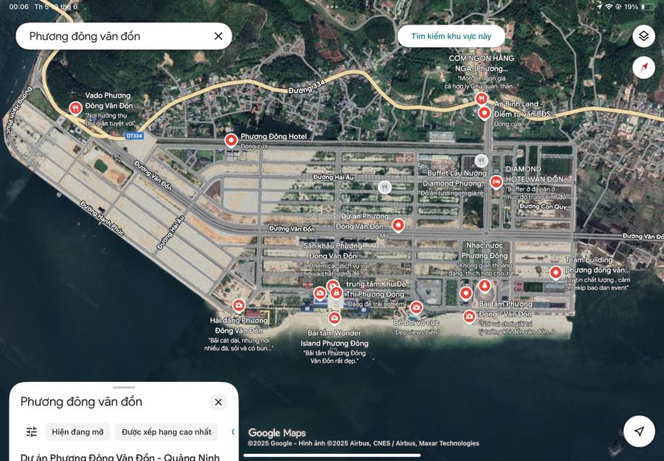Tap the red pin left of Bãi tắm Phương Đông text
Image resolution: width=664 pixels, height=461 pixels.
pos(466,293)
